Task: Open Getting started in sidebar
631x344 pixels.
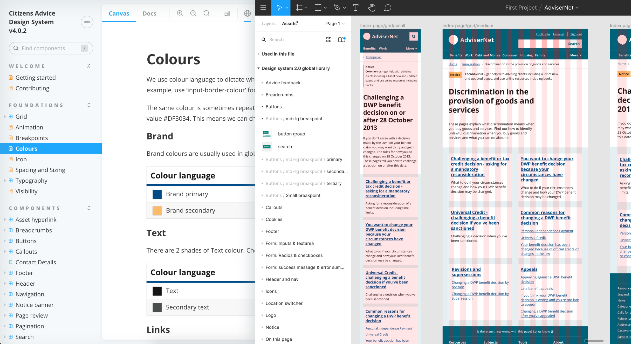Action: [x=36, y=78]
